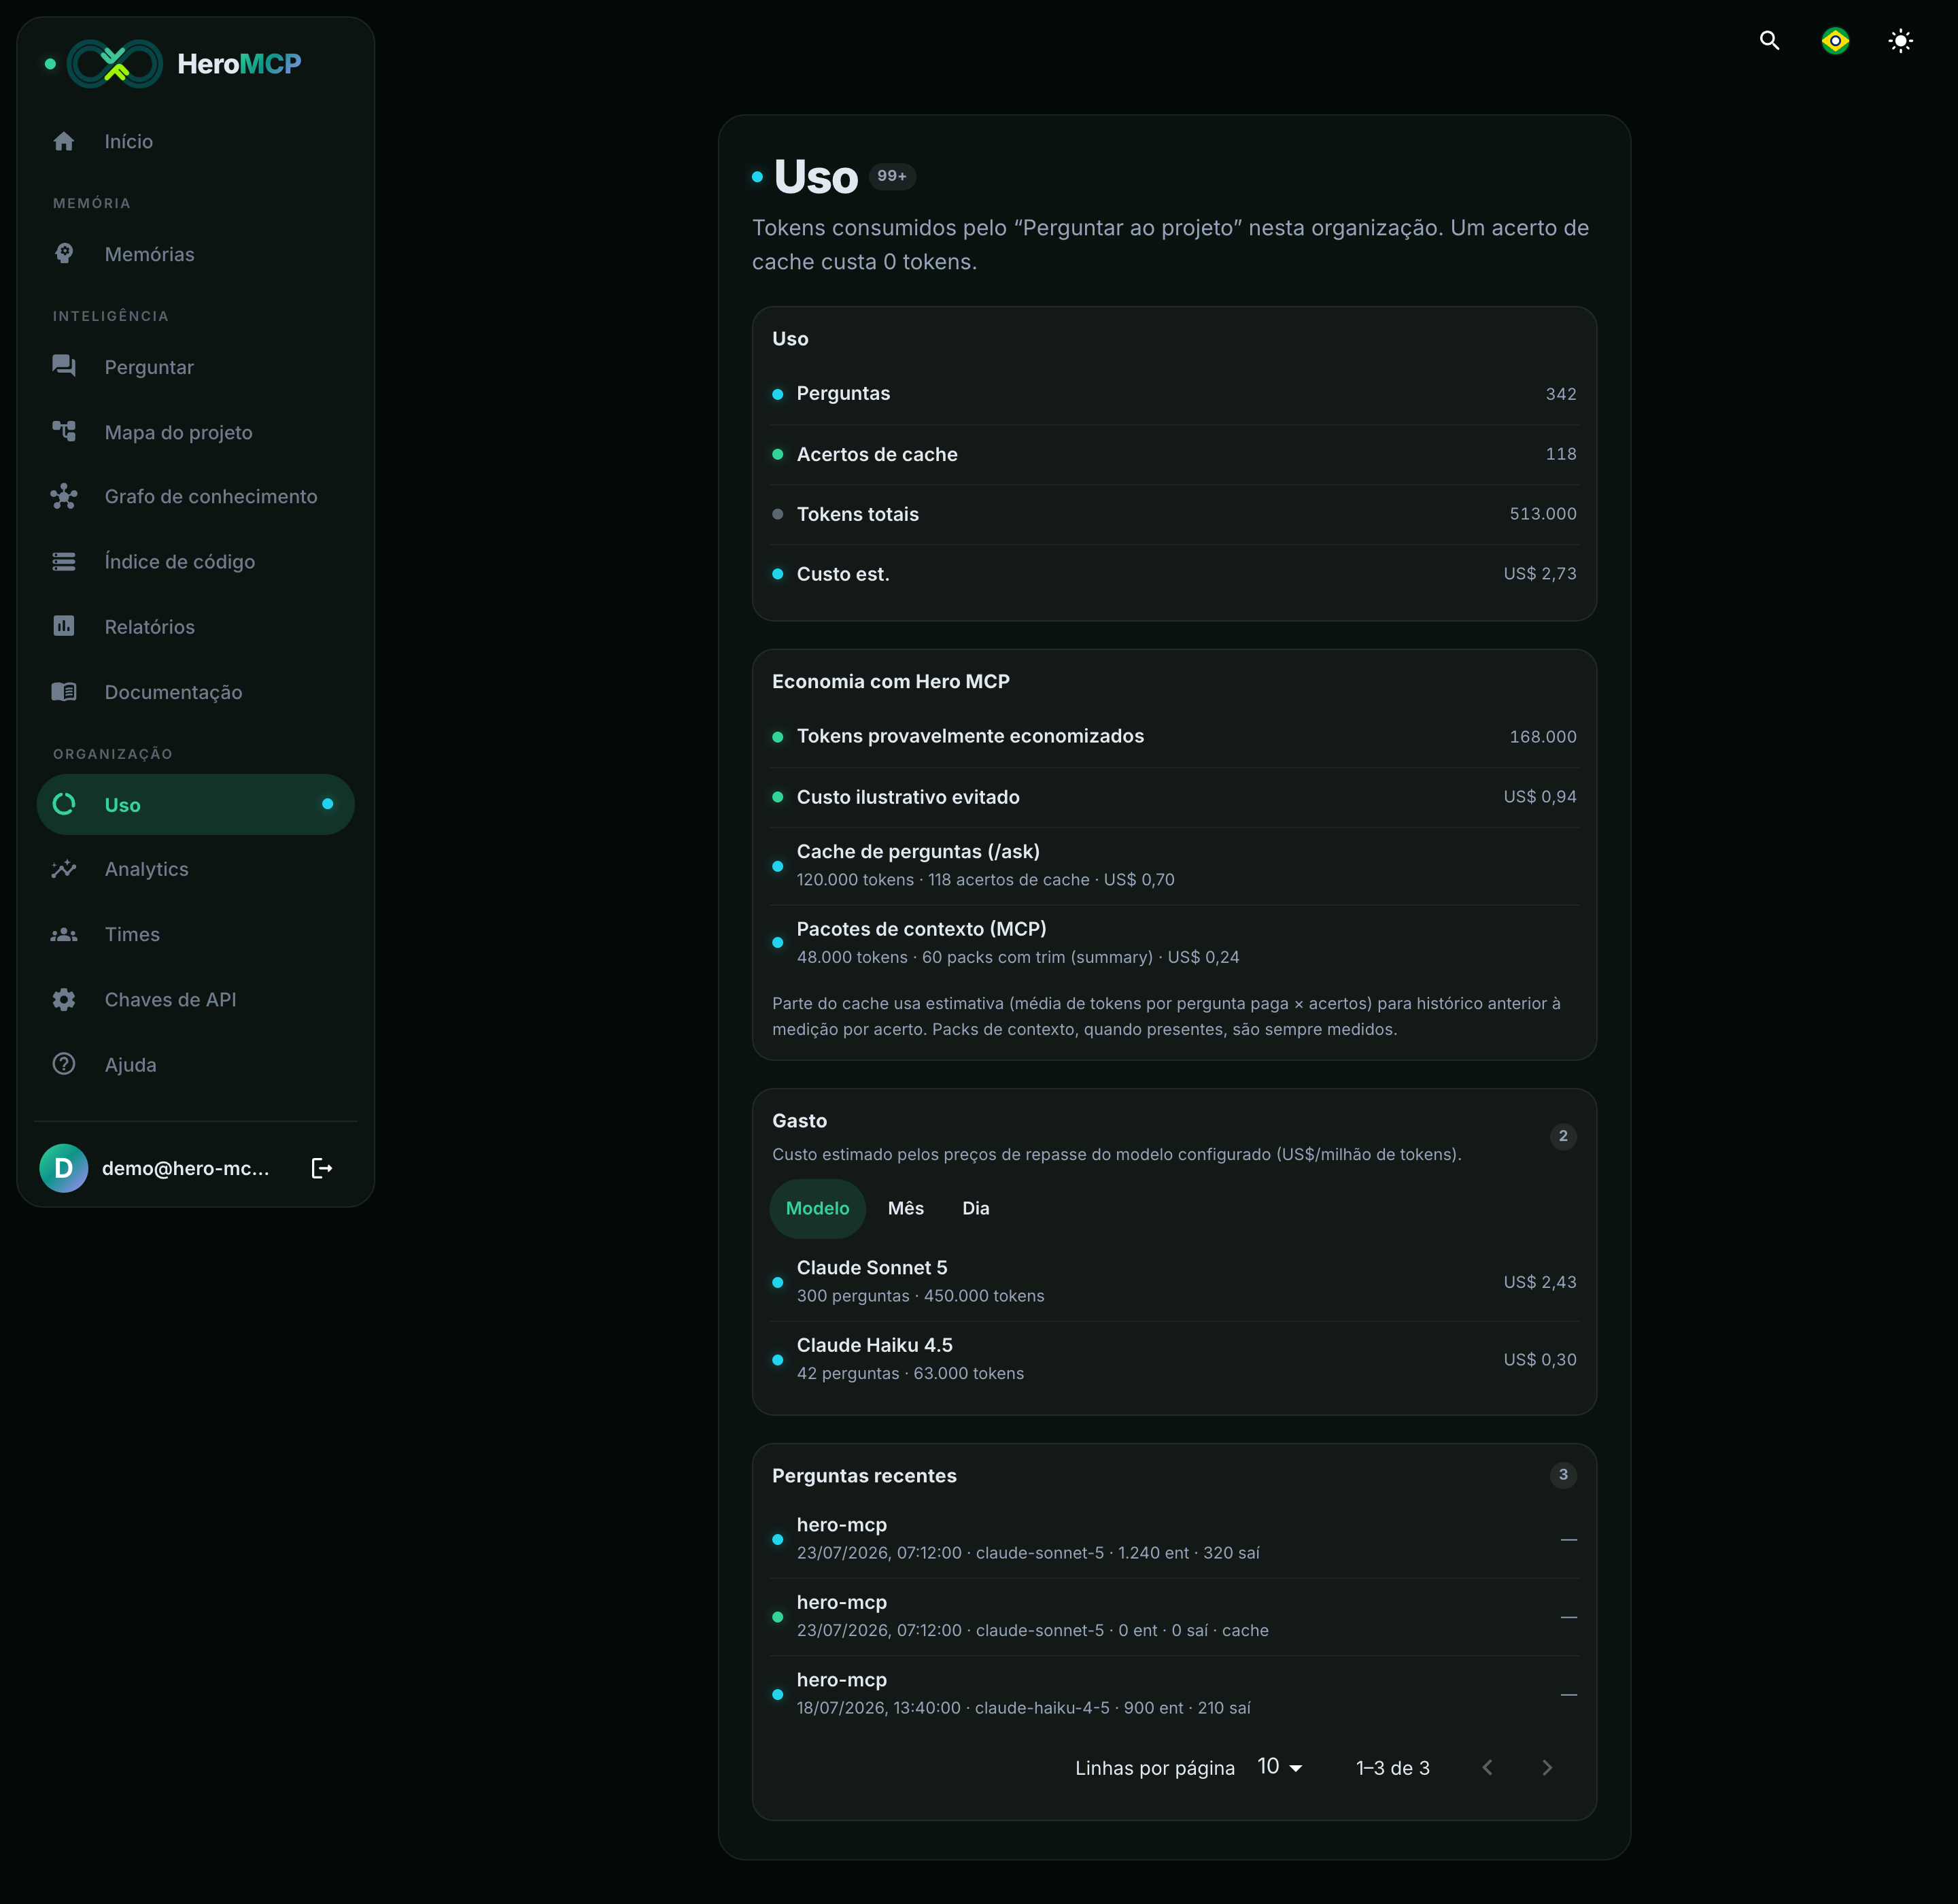This screenshot has height=1904, width=1958.
Task: Open Perguntar in the sidebar
Action: point(196,367)
